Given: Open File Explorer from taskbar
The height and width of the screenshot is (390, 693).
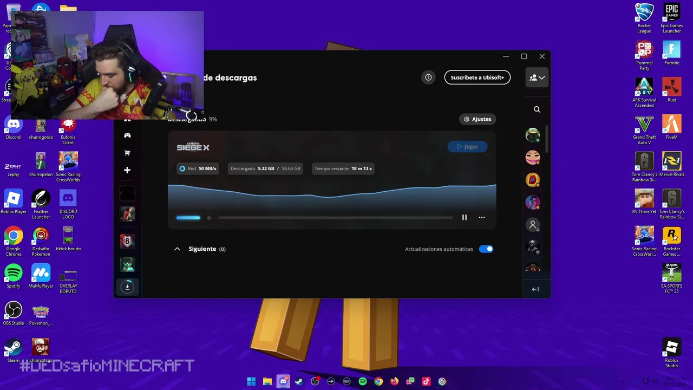Looking at the screenshot, I should 267,381.
